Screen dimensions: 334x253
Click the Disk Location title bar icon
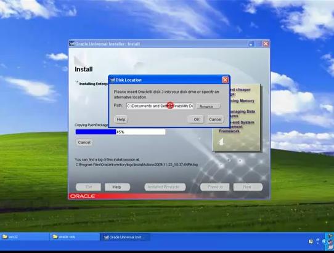[112, 80]
